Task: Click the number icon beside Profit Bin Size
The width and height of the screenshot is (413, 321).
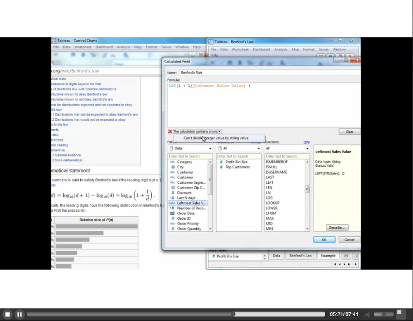Action: [221, 162]
